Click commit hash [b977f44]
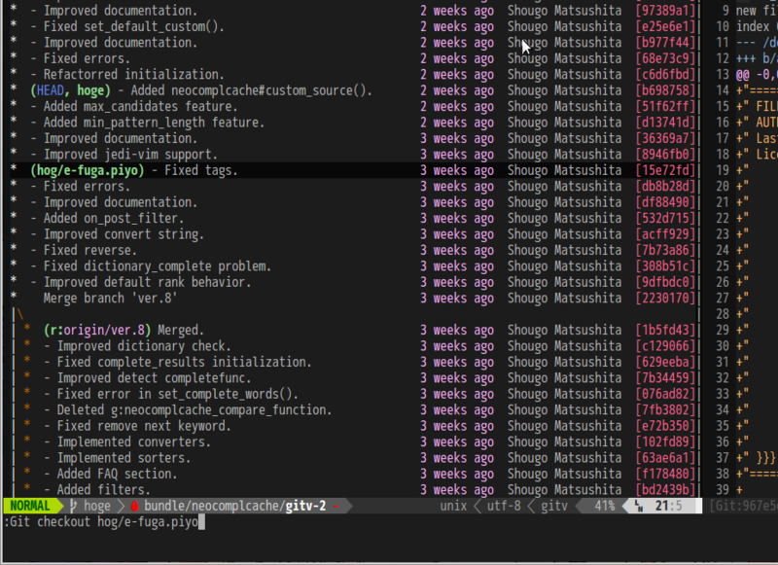Screen dimensions: 778x565 tap(665, 43)
